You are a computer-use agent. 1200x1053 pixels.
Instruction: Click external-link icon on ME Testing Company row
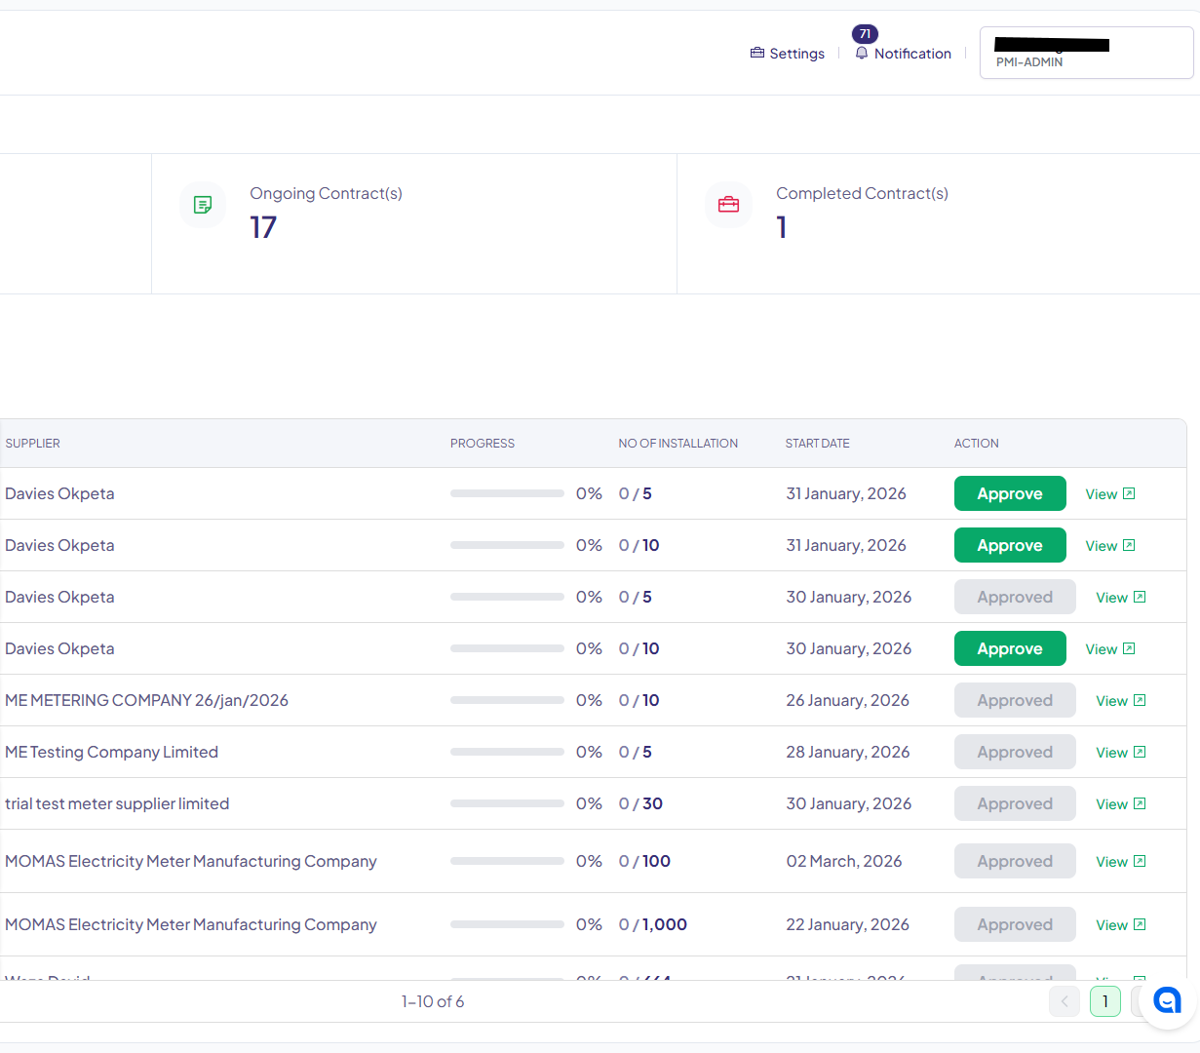(x=1141, y=752)
